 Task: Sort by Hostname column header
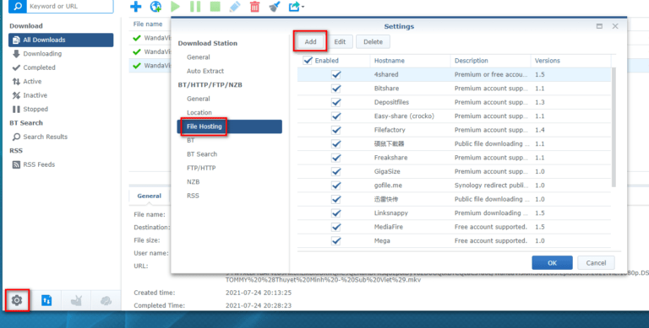point(410,61)
